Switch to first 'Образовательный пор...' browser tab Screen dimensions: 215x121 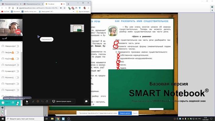pos(11,4)
